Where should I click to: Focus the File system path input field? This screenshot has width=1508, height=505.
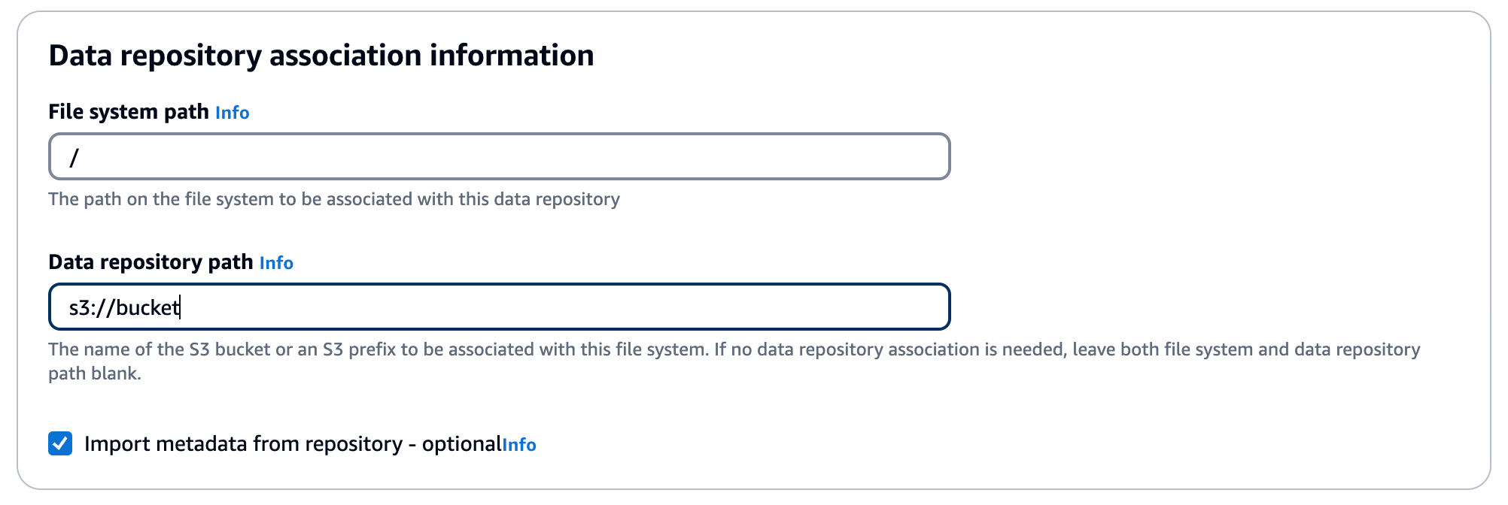click(x=500, y=156)
